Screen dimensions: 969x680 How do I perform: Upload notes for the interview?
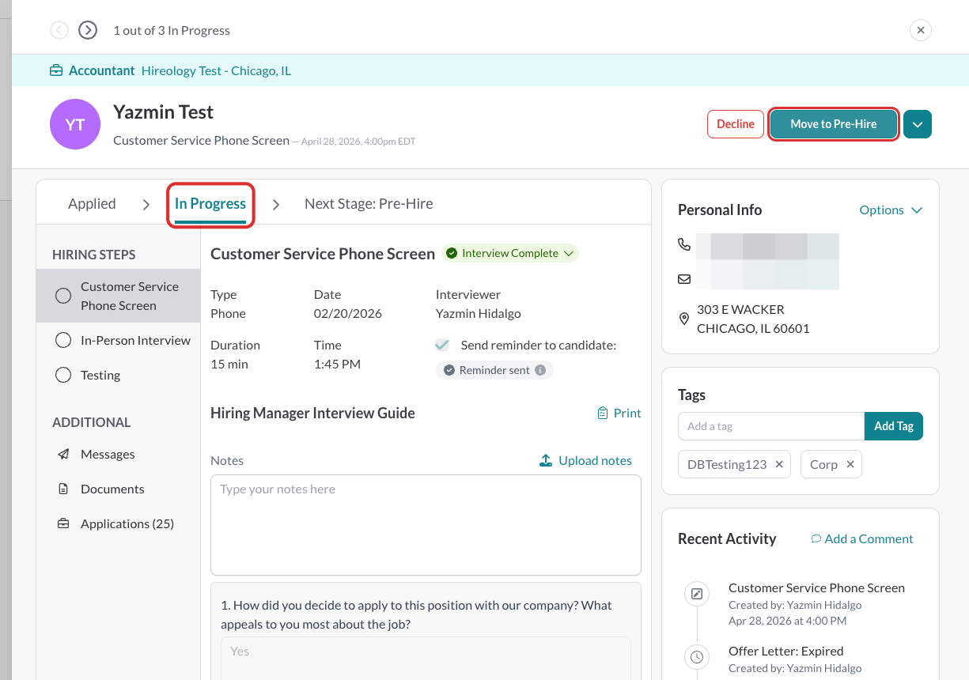tap(585, 460)
